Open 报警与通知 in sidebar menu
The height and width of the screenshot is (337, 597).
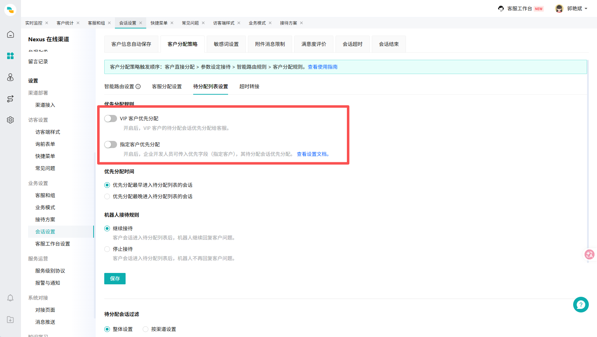48,283
